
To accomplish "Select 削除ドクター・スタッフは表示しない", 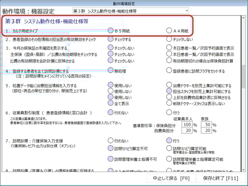I will [x=169, y=103].
